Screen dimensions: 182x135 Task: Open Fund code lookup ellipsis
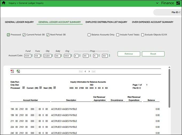[32, 55]
